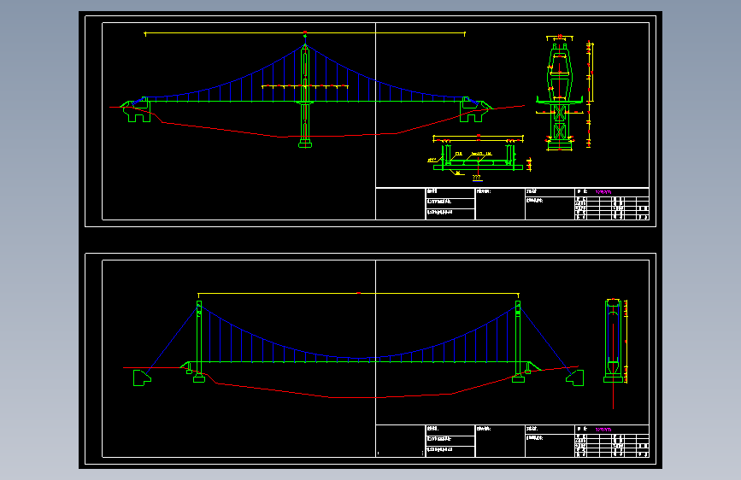Pick the right cable anchor block of lower bridge

click(x=575, y=378)
